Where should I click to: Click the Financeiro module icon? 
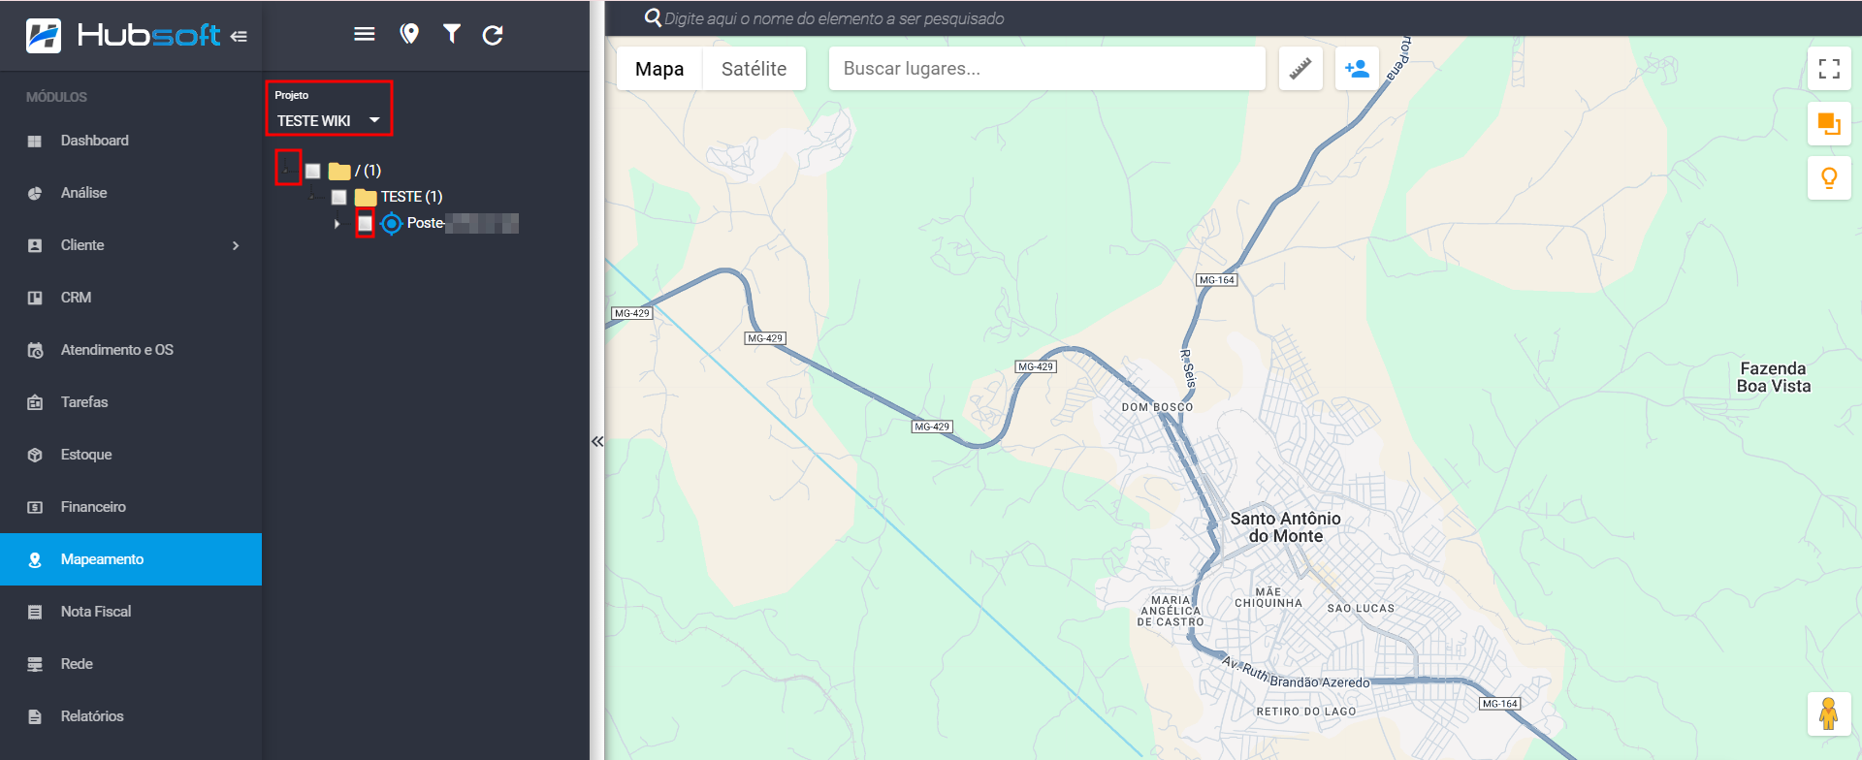pyautogui.click(x=35, y=507)
